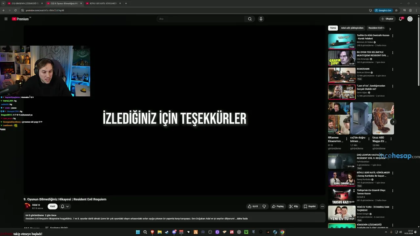Bookmark the page with the star icon
420x236 pixels.
[x=396, y=10]
